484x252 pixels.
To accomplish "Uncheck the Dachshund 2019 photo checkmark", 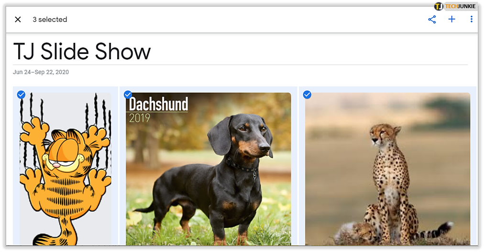I will 128,94.
